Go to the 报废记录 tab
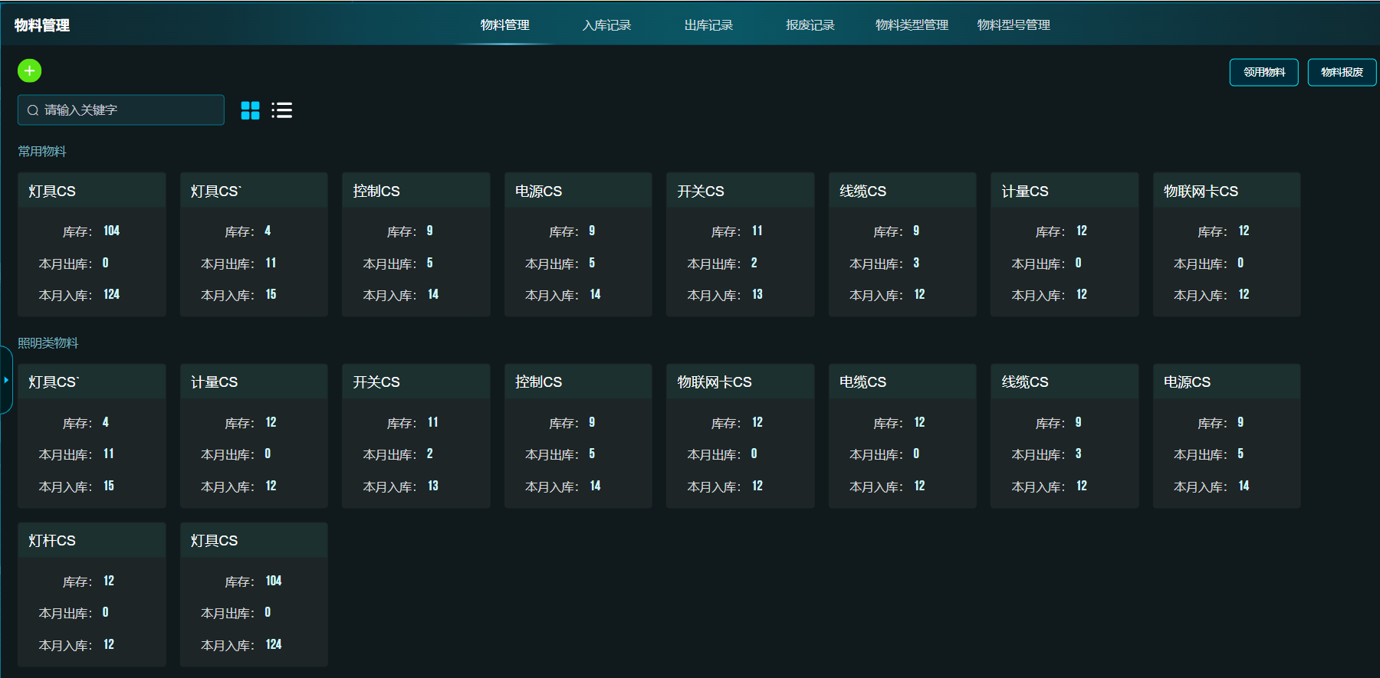The height and width of the screenshot is (678, 1380). point(810,25)
